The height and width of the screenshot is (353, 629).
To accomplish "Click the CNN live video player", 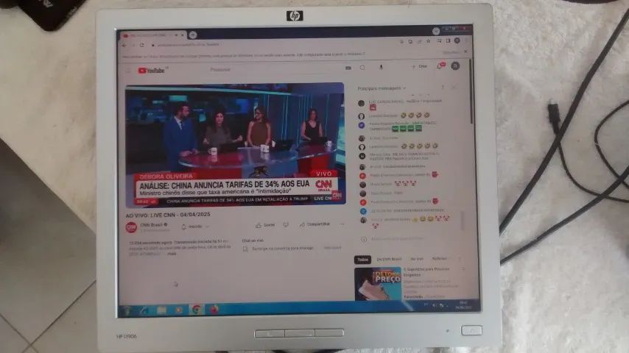I will 235,144.
